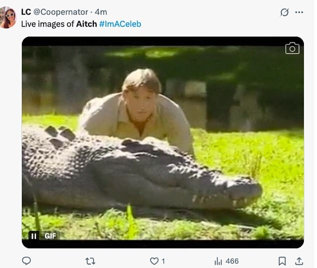Open the three-dot more options menu
Screen dimensions: 317x268
(x=299, y=12)
